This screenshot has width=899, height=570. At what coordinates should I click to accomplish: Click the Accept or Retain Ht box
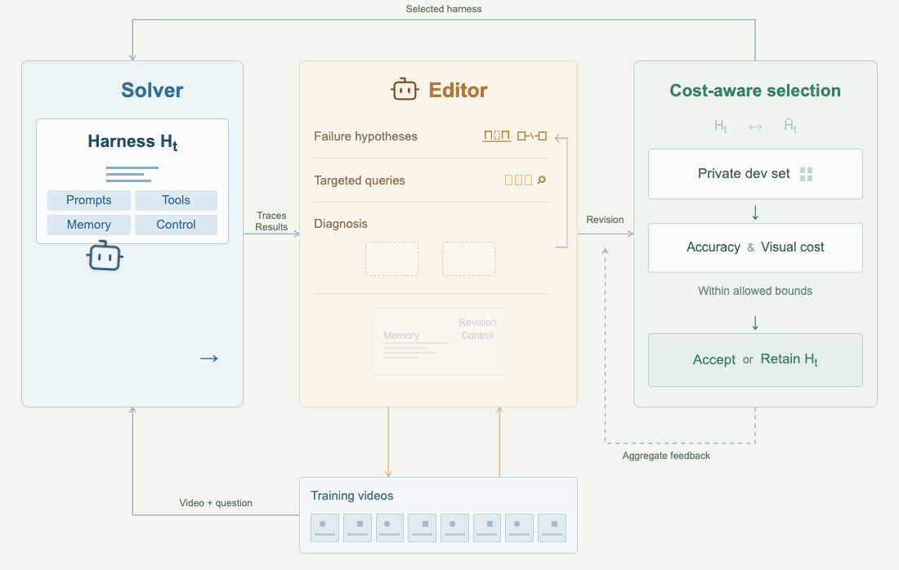tap(755, 360)
